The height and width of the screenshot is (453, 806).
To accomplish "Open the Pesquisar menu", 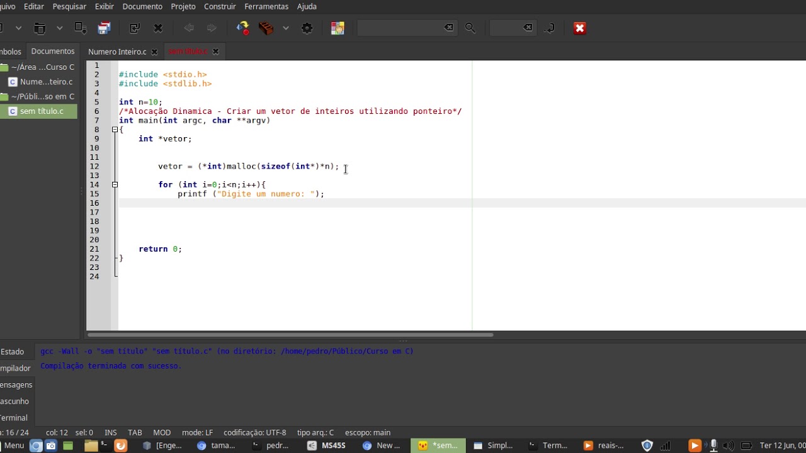I will (69, 6).
